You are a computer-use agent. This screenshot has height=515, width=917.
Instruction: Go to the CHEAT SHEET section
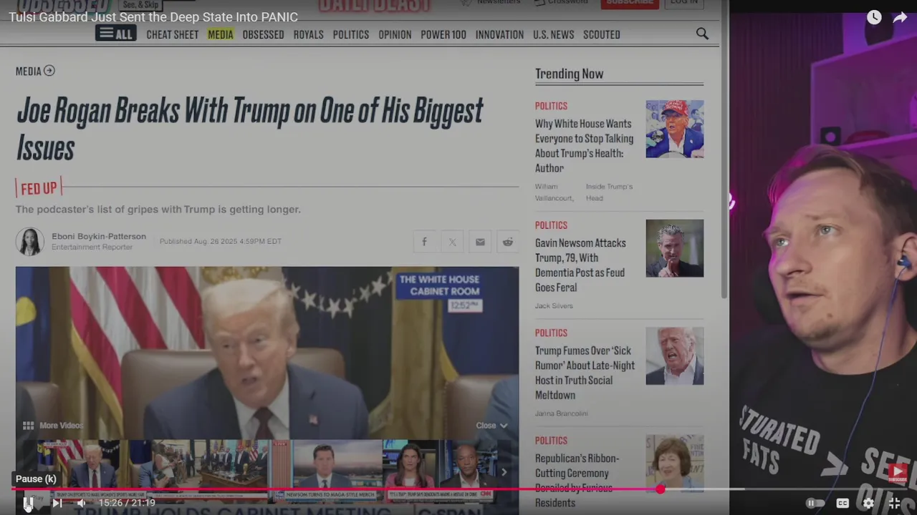point(173,34)
